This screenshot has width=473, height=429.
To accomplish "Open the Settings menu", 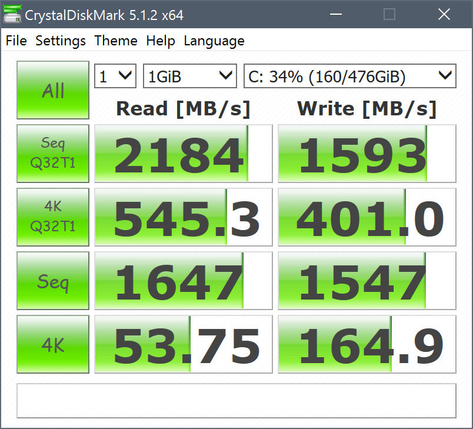I will tap(61, 41).
